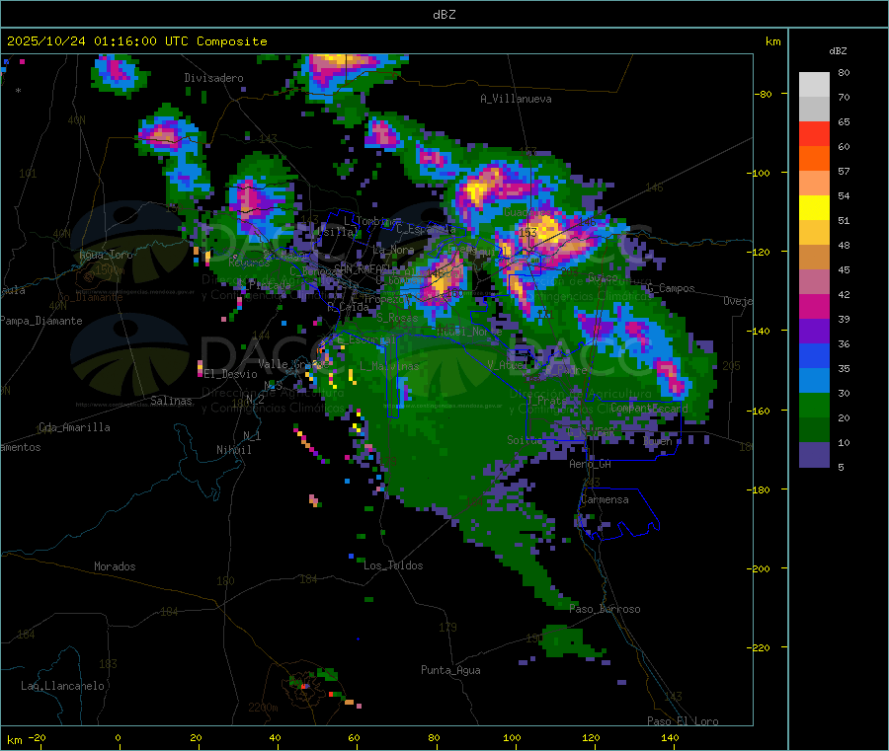Viewport: 889px width, 751px height.
Task: Click the 'El_Desvio' map label
Action: click(231, 374)
